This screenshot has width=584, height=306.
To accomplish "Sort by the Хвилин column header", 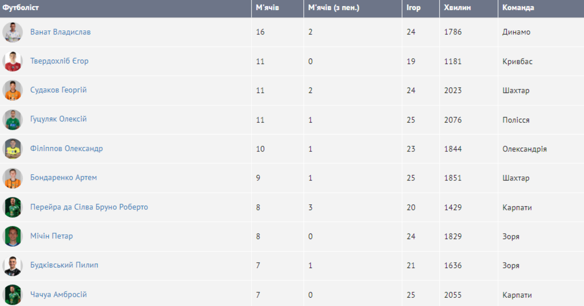I will click(x=457, y=8).
